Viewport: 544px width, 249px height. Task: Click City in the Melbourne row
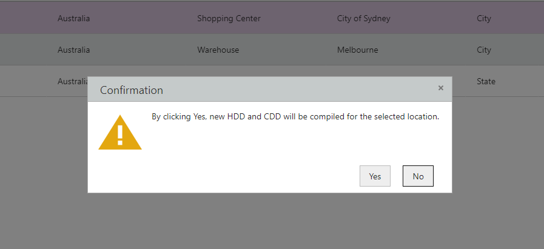click(x=483, y=50)
